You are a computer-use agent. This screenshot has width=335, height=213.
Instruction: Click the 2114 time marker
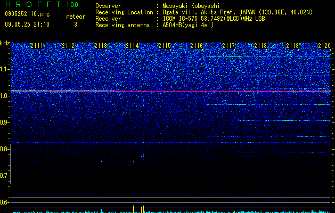point(132,46)
